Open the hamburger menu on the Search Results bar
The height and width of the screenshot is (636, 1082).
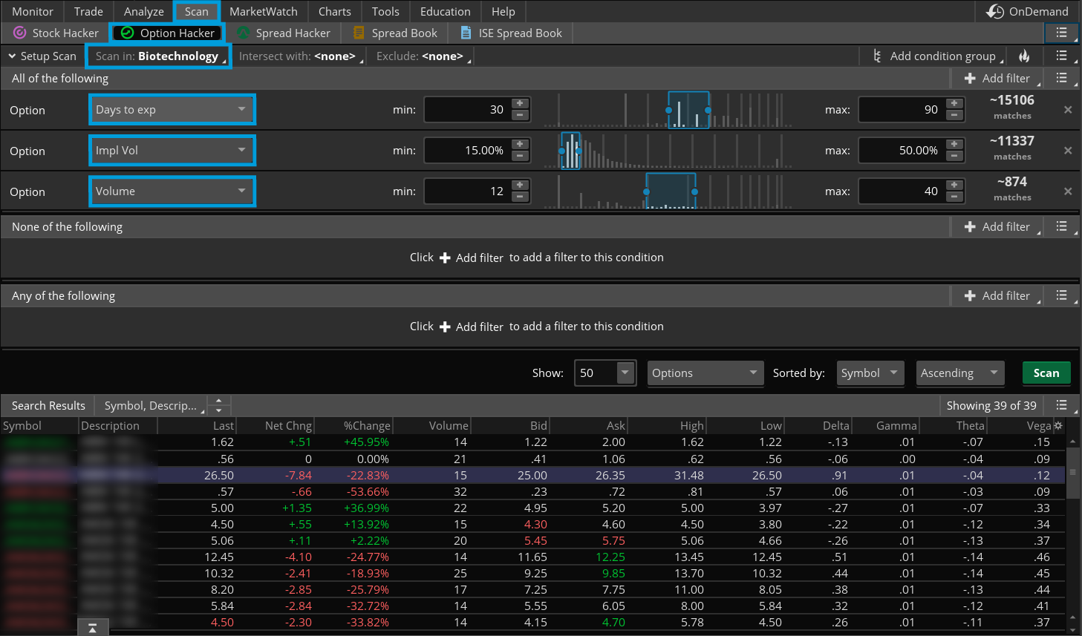pos(1062,405)
